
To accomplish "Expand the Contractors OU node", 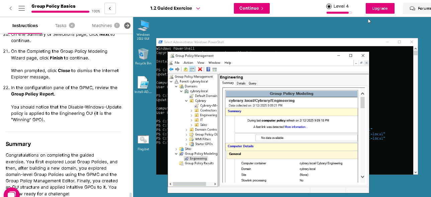I will [x=192, y=111].
